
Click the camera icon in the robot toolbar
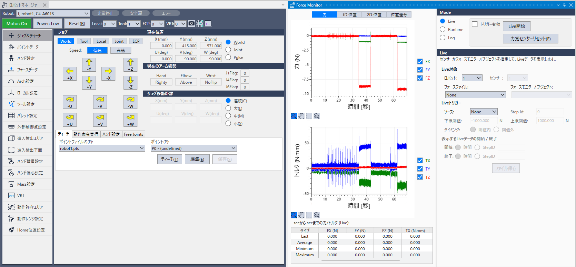(191, 23)
